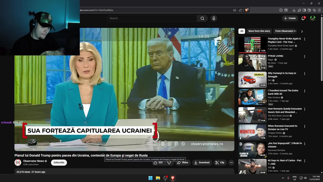Open the browser Extensions puzzle icon
Image resolution: width=323 pixels, height=182 pixels.
tap(281, 10)
